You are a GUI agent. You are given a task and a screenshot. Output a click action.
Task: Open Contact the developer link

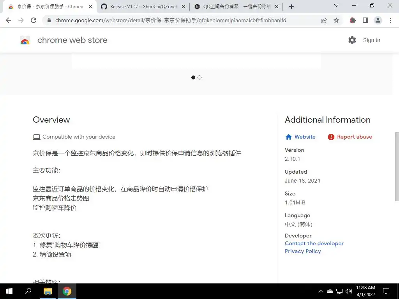pos(314,244)
